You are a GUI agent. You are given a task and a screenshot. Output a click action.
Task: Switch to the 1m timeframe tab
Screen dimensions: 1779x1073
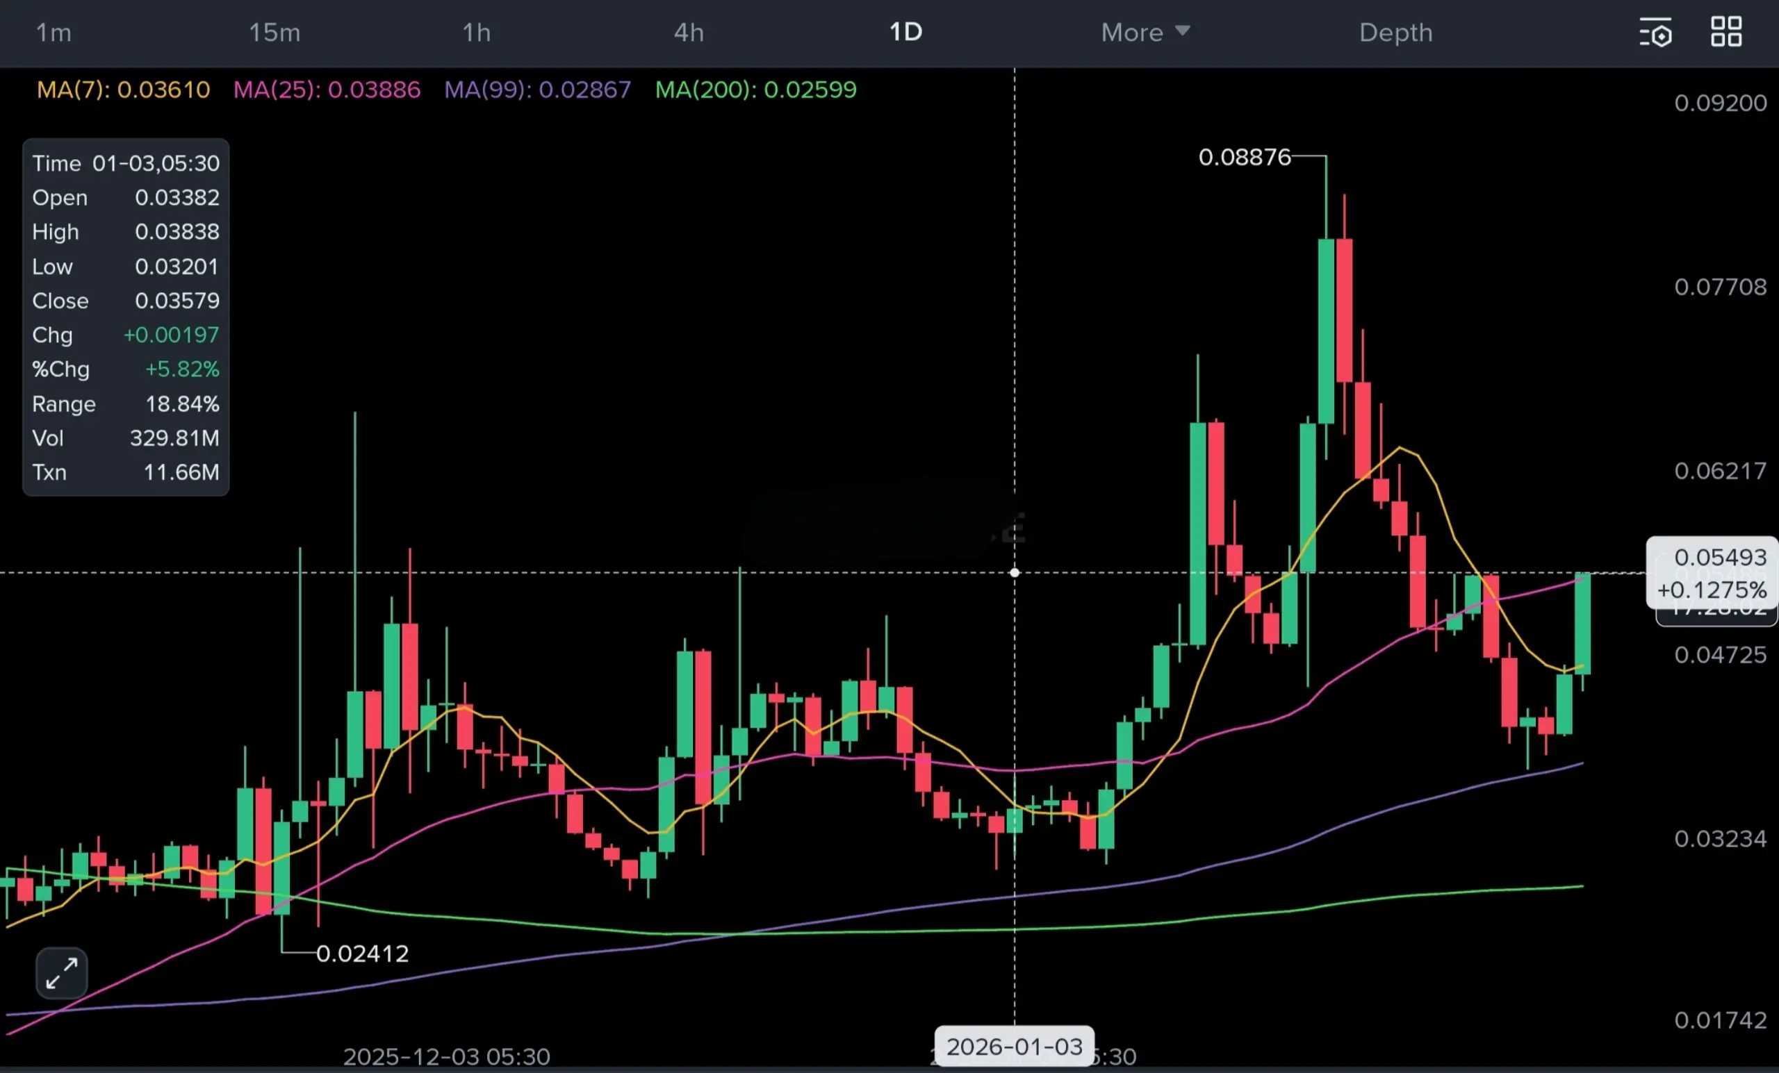[54, 33]
